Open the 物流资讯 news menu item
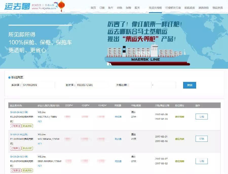The width and height of the screenshot is (228, 174). click(x=218, y=8)
